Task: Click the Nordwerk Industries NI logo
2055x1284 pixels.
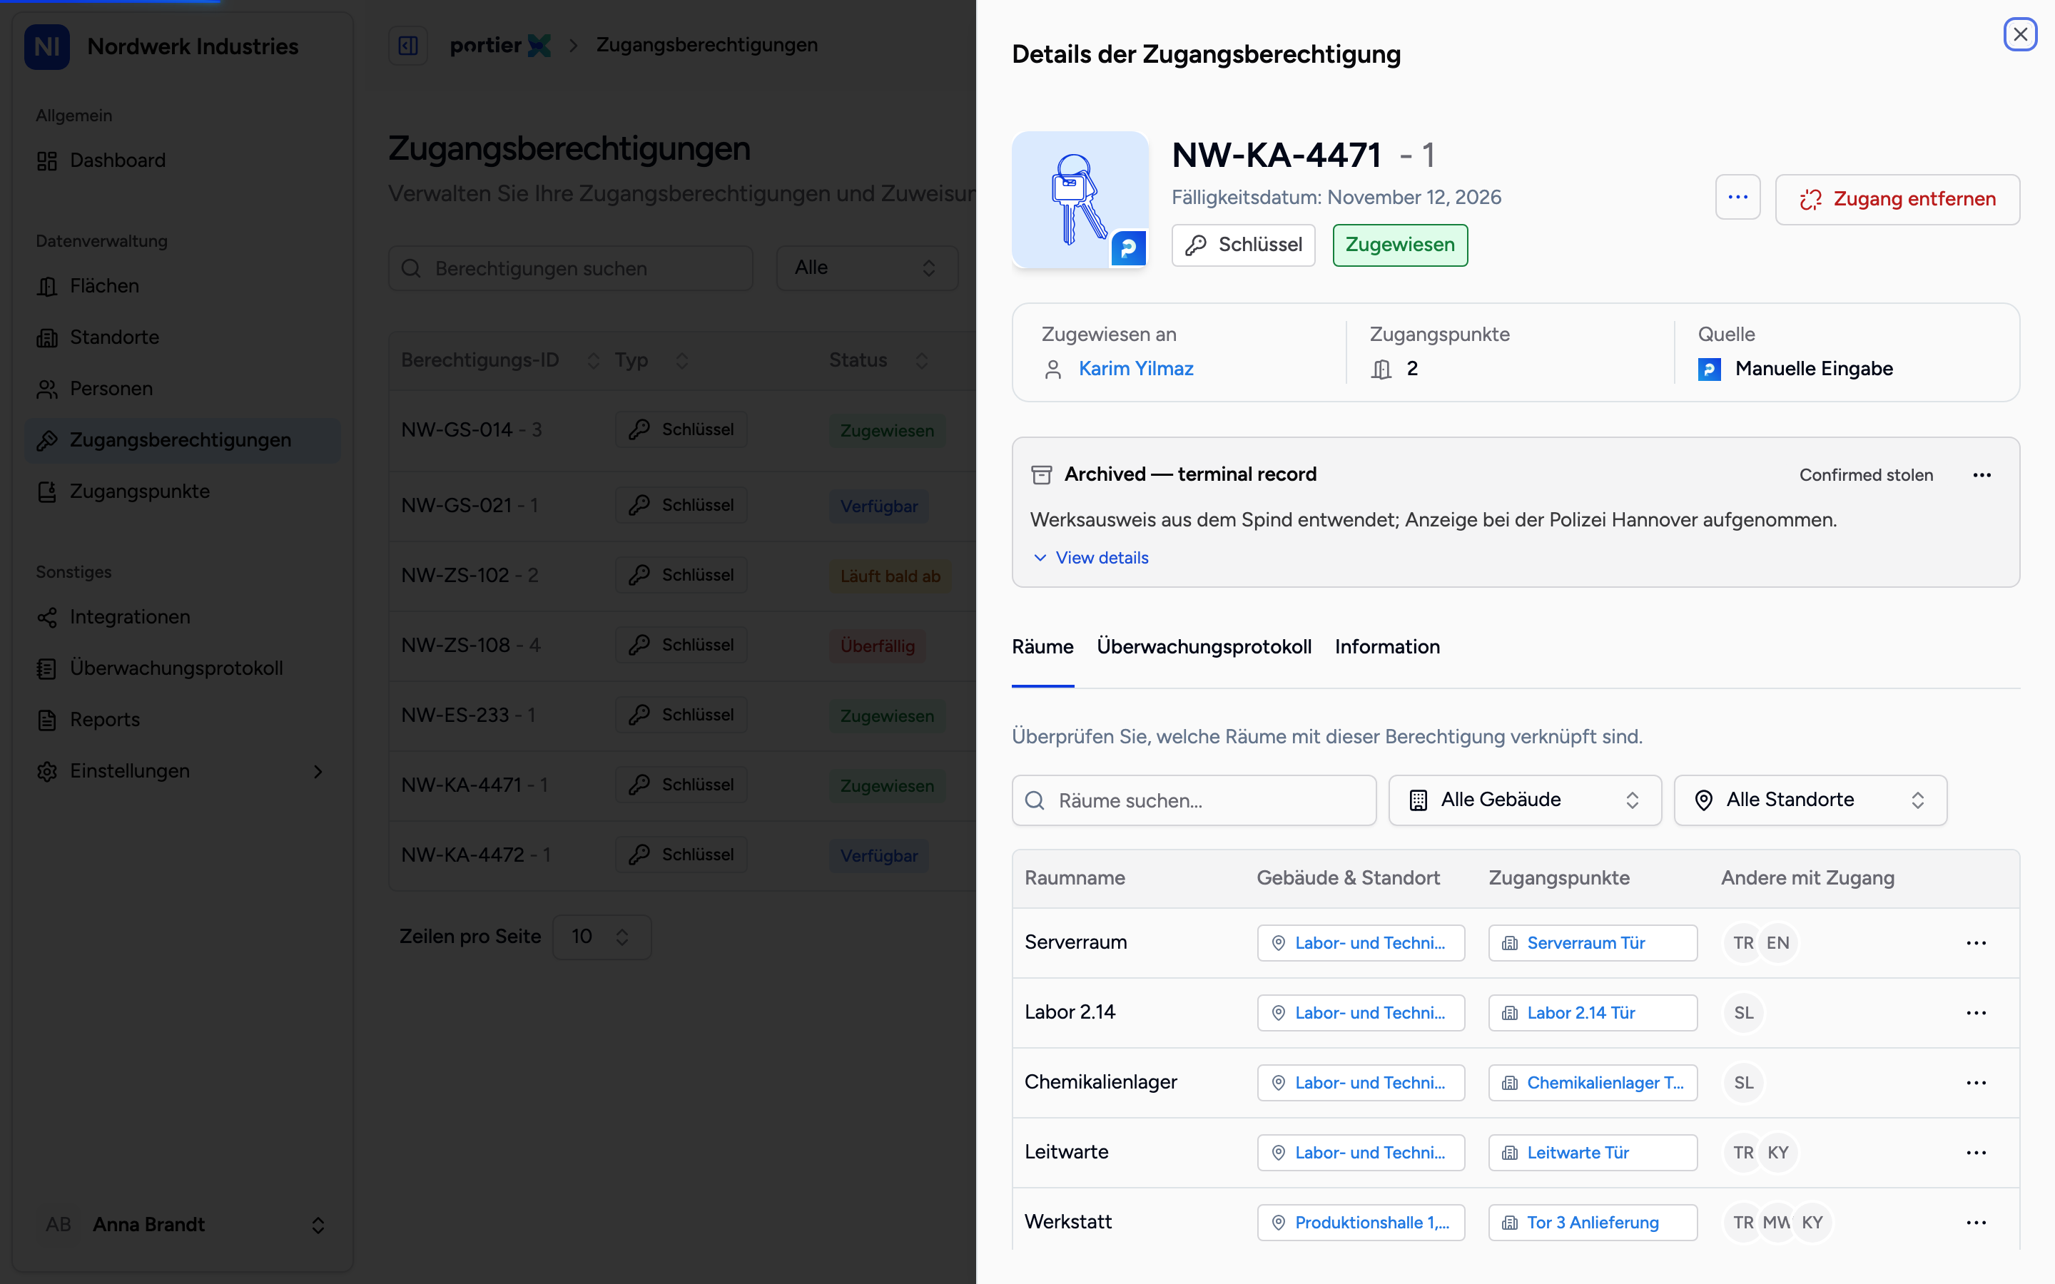Action: pos(46,46)
